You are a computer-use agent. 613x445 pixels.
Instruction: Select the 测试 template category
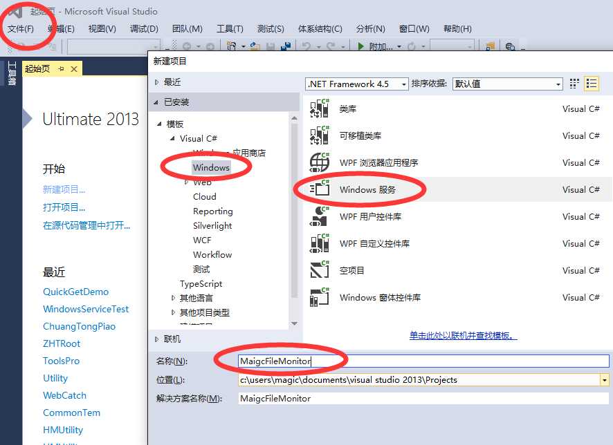201,269
